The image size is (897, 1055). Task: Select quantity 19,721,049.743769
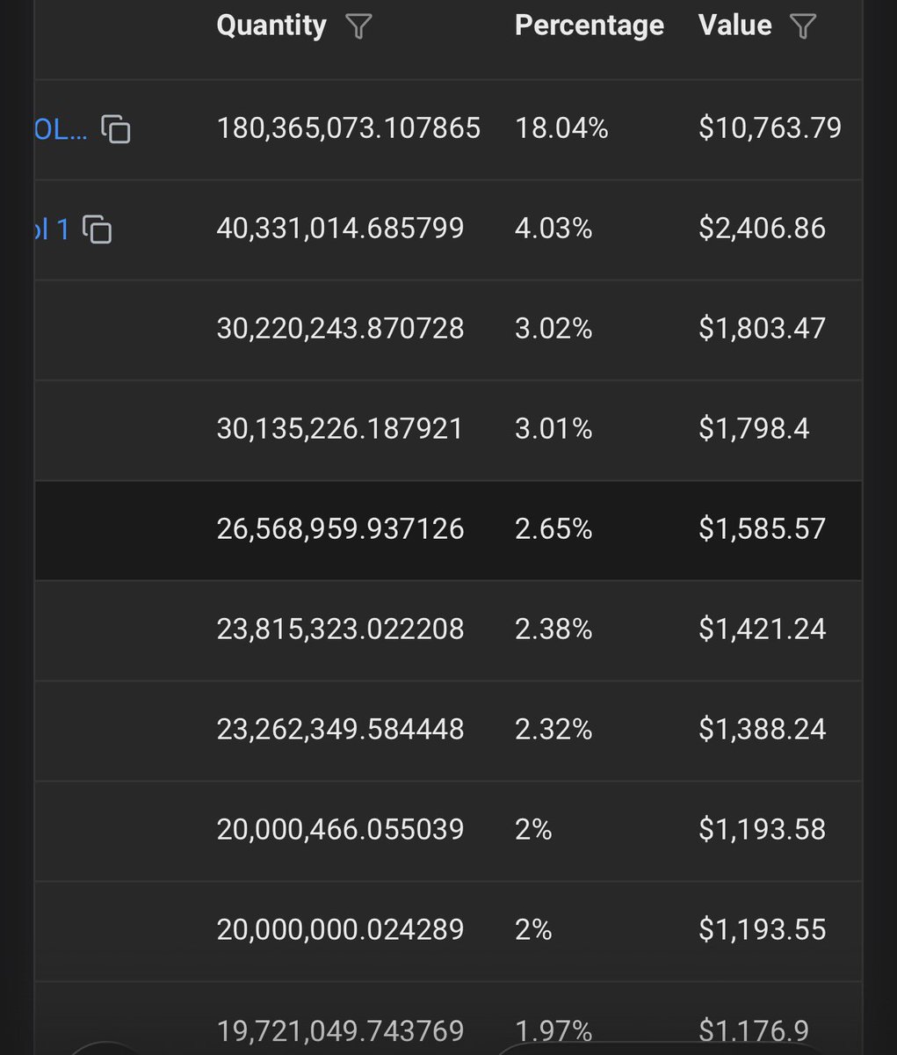pos(340,1030)
